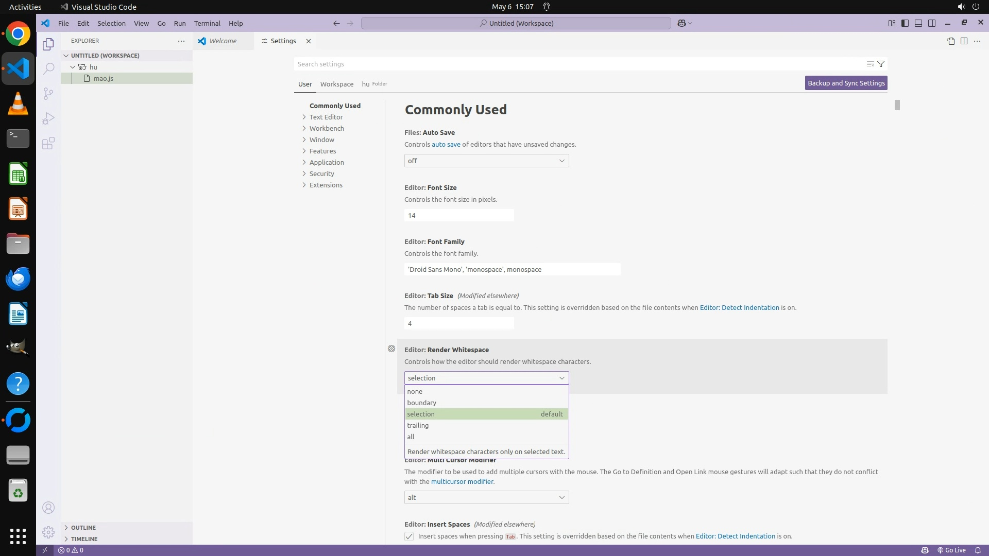Click the Search settings input field

[577, 64]
